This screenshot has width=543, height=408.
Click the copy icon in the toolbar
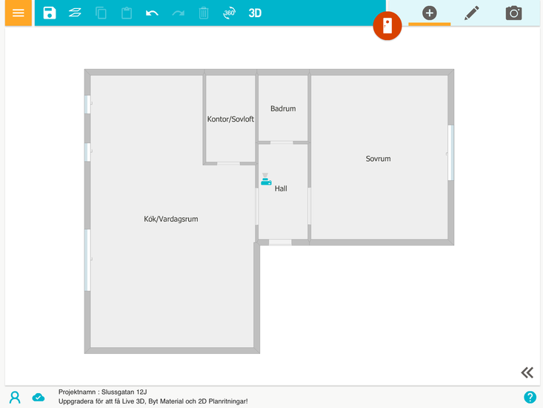[x=101, y=13]
